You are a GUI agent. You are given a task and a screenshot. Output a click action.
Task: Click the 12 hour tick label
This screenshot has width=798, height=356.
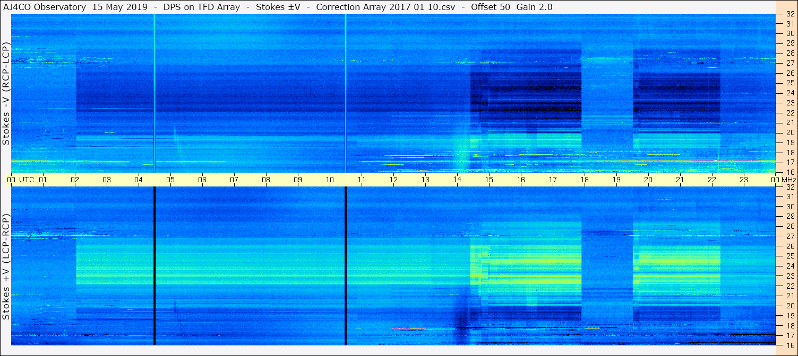click(x=393, y=180)
